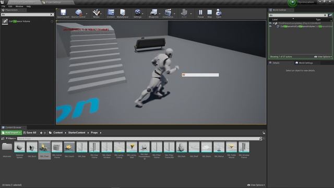Click the Content breadcrumb folder
Image resolution: width=334 pixels, height=188 pixels.
click(58, 133)
